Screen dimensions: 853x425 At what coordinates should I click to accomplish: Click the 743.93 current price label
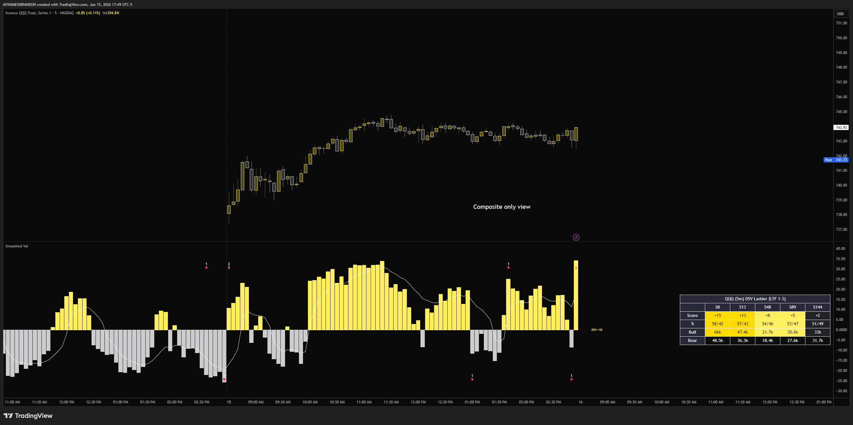coord(841,127)
